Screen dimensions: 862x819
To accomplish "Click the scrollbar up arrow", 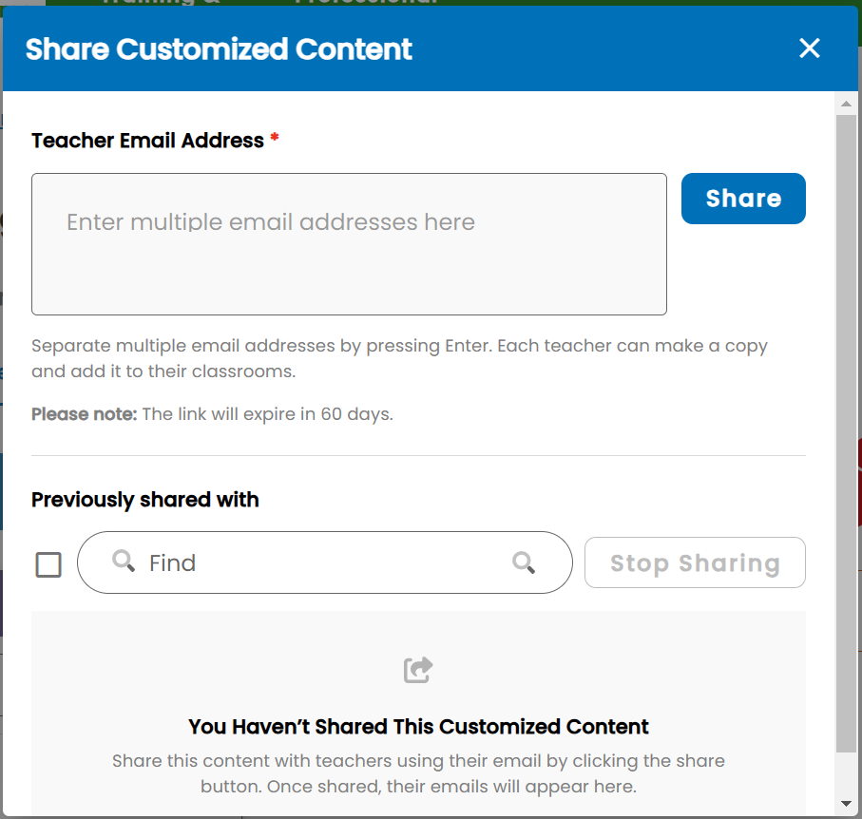I will [x=846, y=104].
